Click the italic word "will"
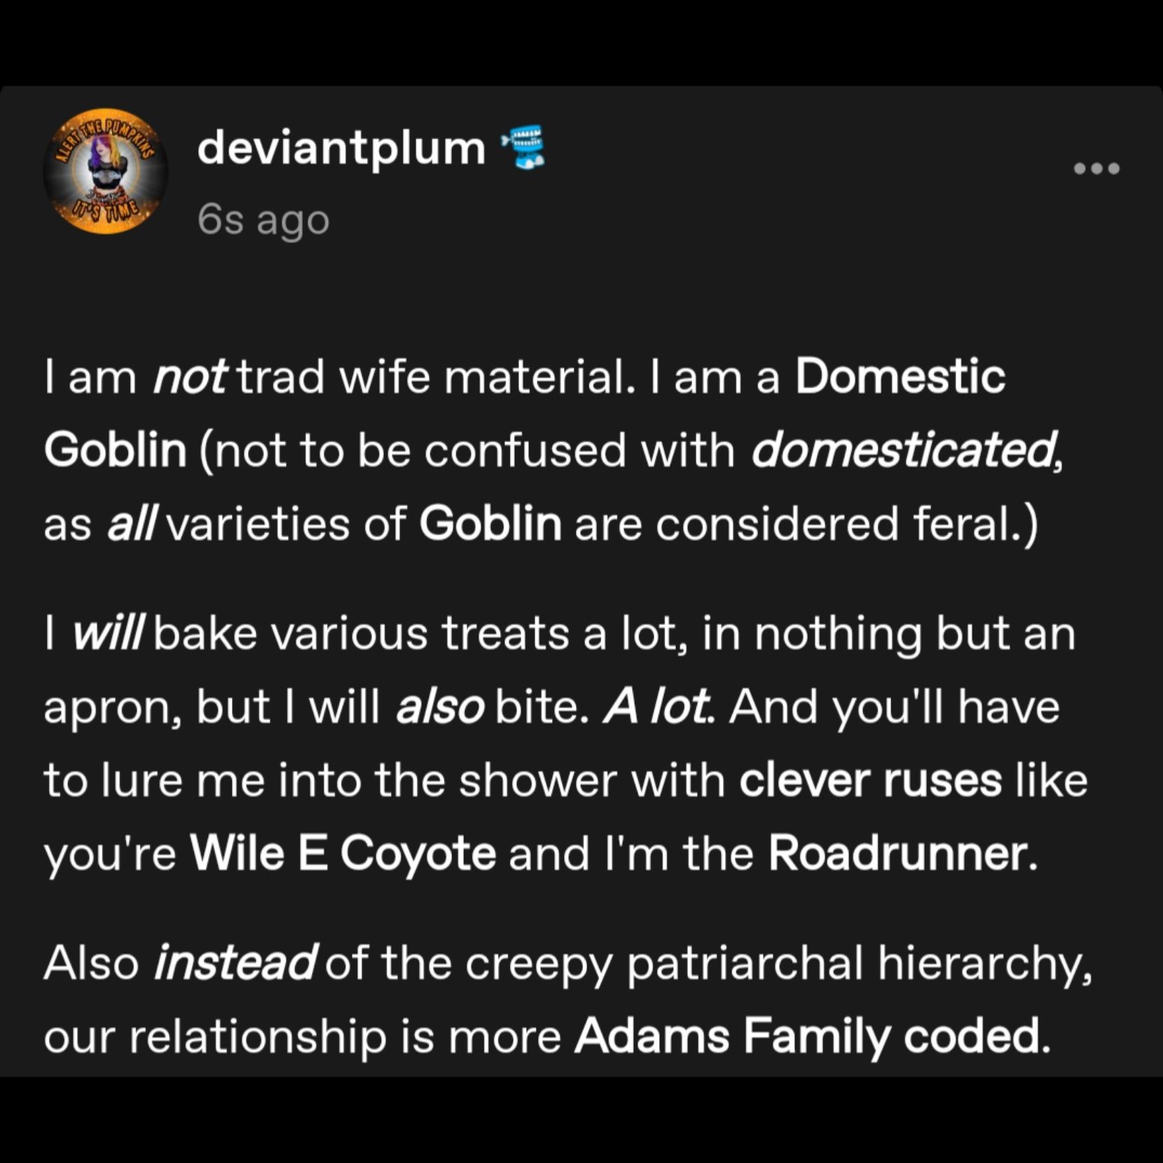Screen dimensions: 1163x1163 click(108, 633)
